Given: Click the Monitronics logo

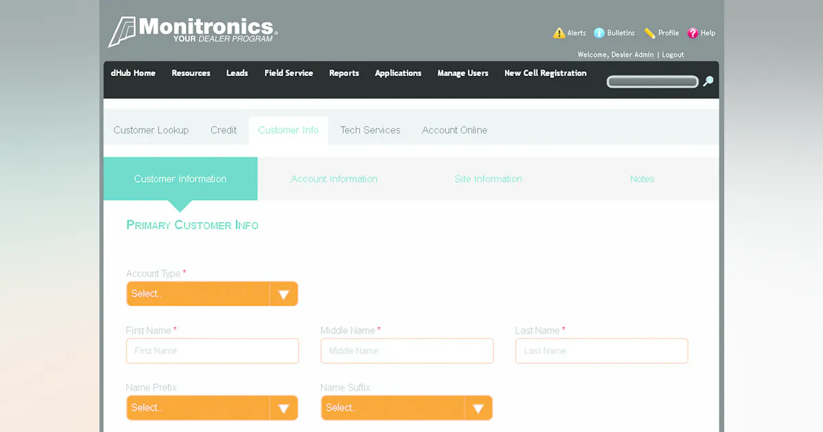Looking at the screenshot, I should pos(193,32).
